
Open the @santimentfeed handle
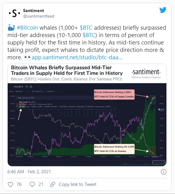tap(39, 16)
